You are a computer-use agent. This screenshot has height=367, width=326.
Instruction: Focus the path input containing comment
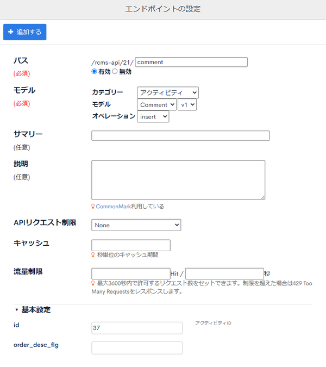(191, 62)
